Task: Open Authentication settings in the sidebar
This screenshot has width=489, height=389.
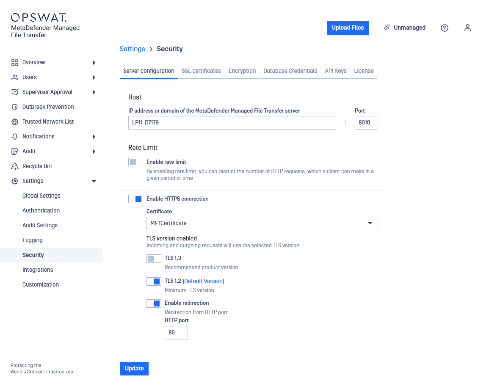Action: point(41,211)
